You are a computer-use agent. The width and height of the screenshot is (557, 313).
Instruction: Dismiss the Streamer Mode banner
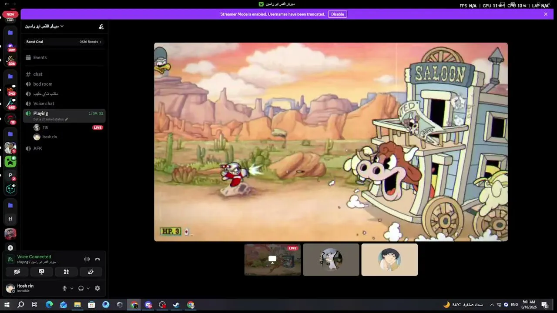[546, 14]
